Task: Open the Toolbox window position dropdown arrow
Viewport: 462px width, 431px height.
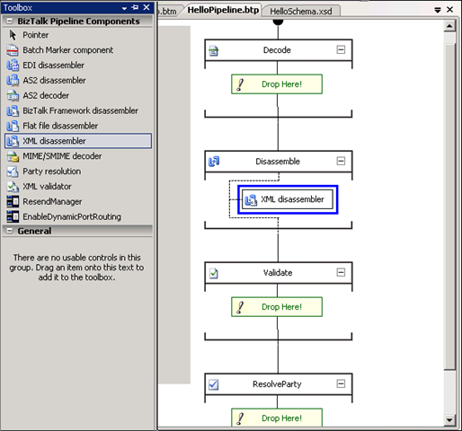Action: click(125, 8)
